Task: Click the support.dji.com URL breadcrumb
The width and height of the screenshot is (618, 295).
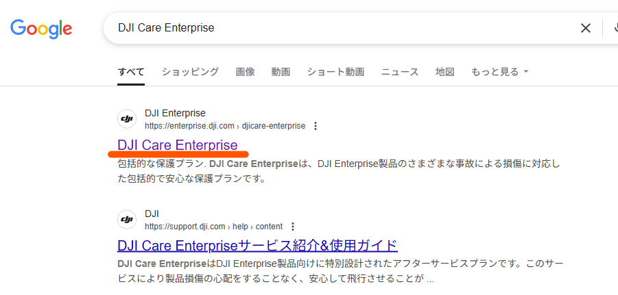Action: pyautogui.click(x=213, y=227)
